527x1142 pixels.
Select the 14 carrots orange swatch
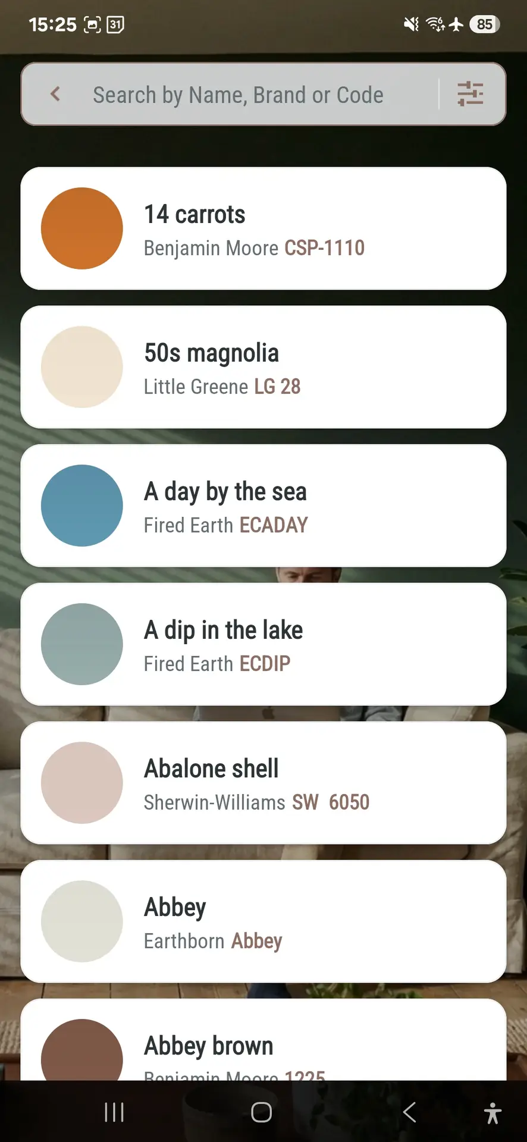click(x=82, y=228)
